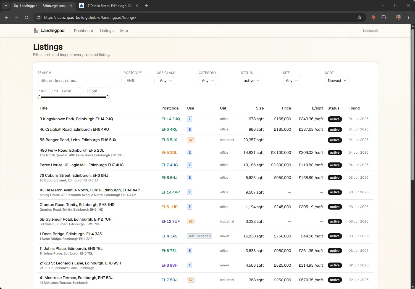This screenshot has width=415, height=289.
Task: Click the maximum price field £5m
Action: [98, 91]
